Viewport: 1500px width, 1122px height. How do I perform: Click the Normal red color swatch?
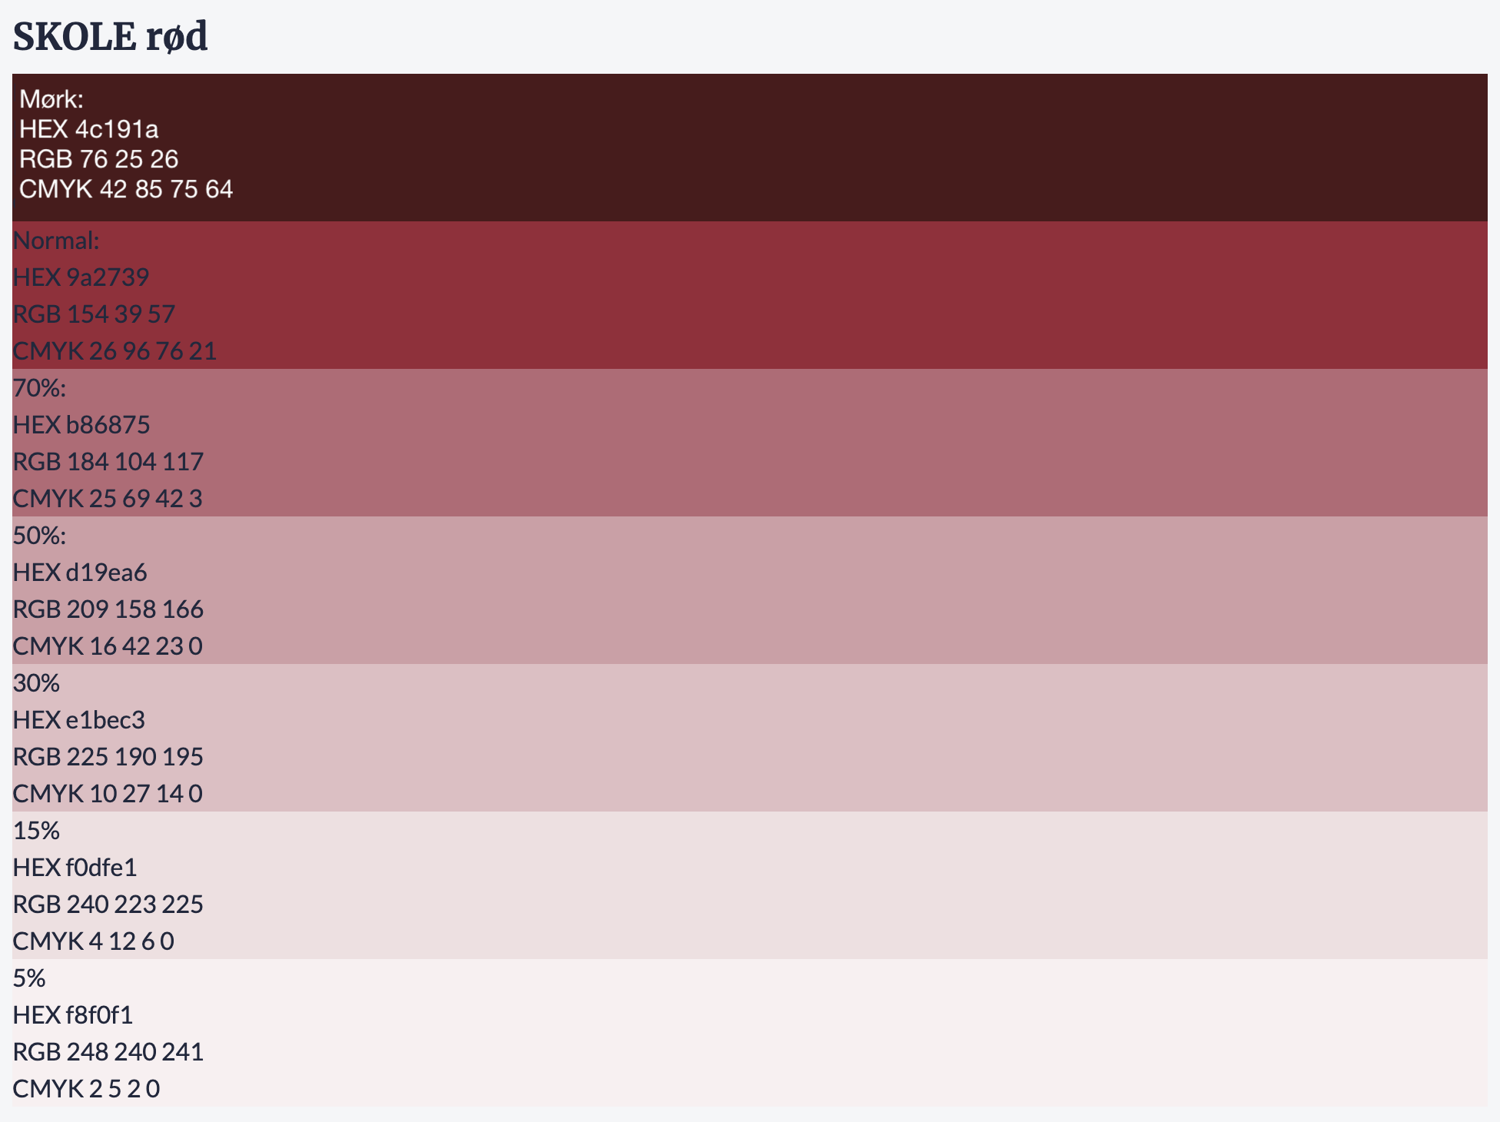point(750,295)
